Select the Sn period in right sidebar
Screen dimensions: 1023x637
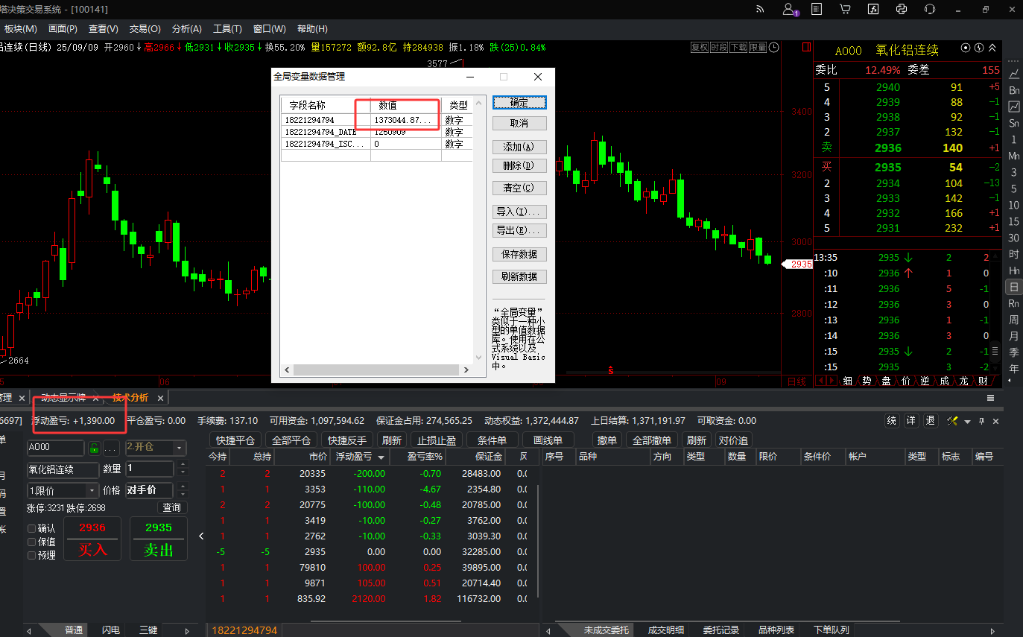[x=1014, y=123]
